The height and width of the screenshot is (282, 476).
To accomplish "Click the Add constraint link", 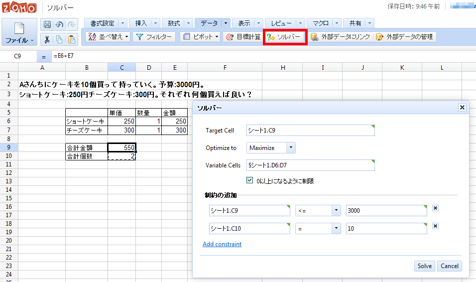I will click(x=222, y=244).
